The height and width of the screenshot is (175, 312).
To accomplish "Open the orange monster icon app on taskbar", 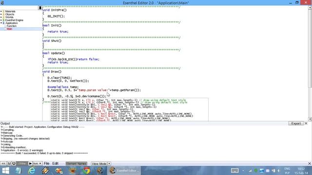I will pos(73,171).
